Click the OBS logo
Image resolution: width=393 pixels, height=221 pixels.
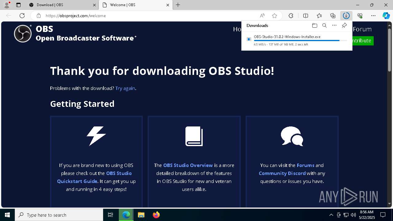coord(23,33)
